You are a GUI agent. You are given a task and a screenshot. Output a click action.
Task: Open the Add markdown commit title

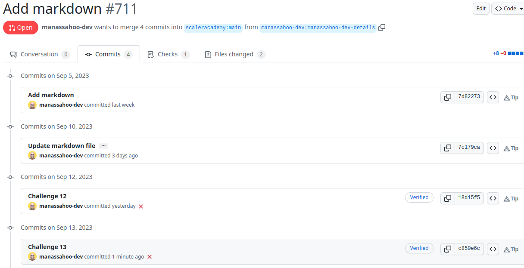pyautogui.click(x=51, y=95)
